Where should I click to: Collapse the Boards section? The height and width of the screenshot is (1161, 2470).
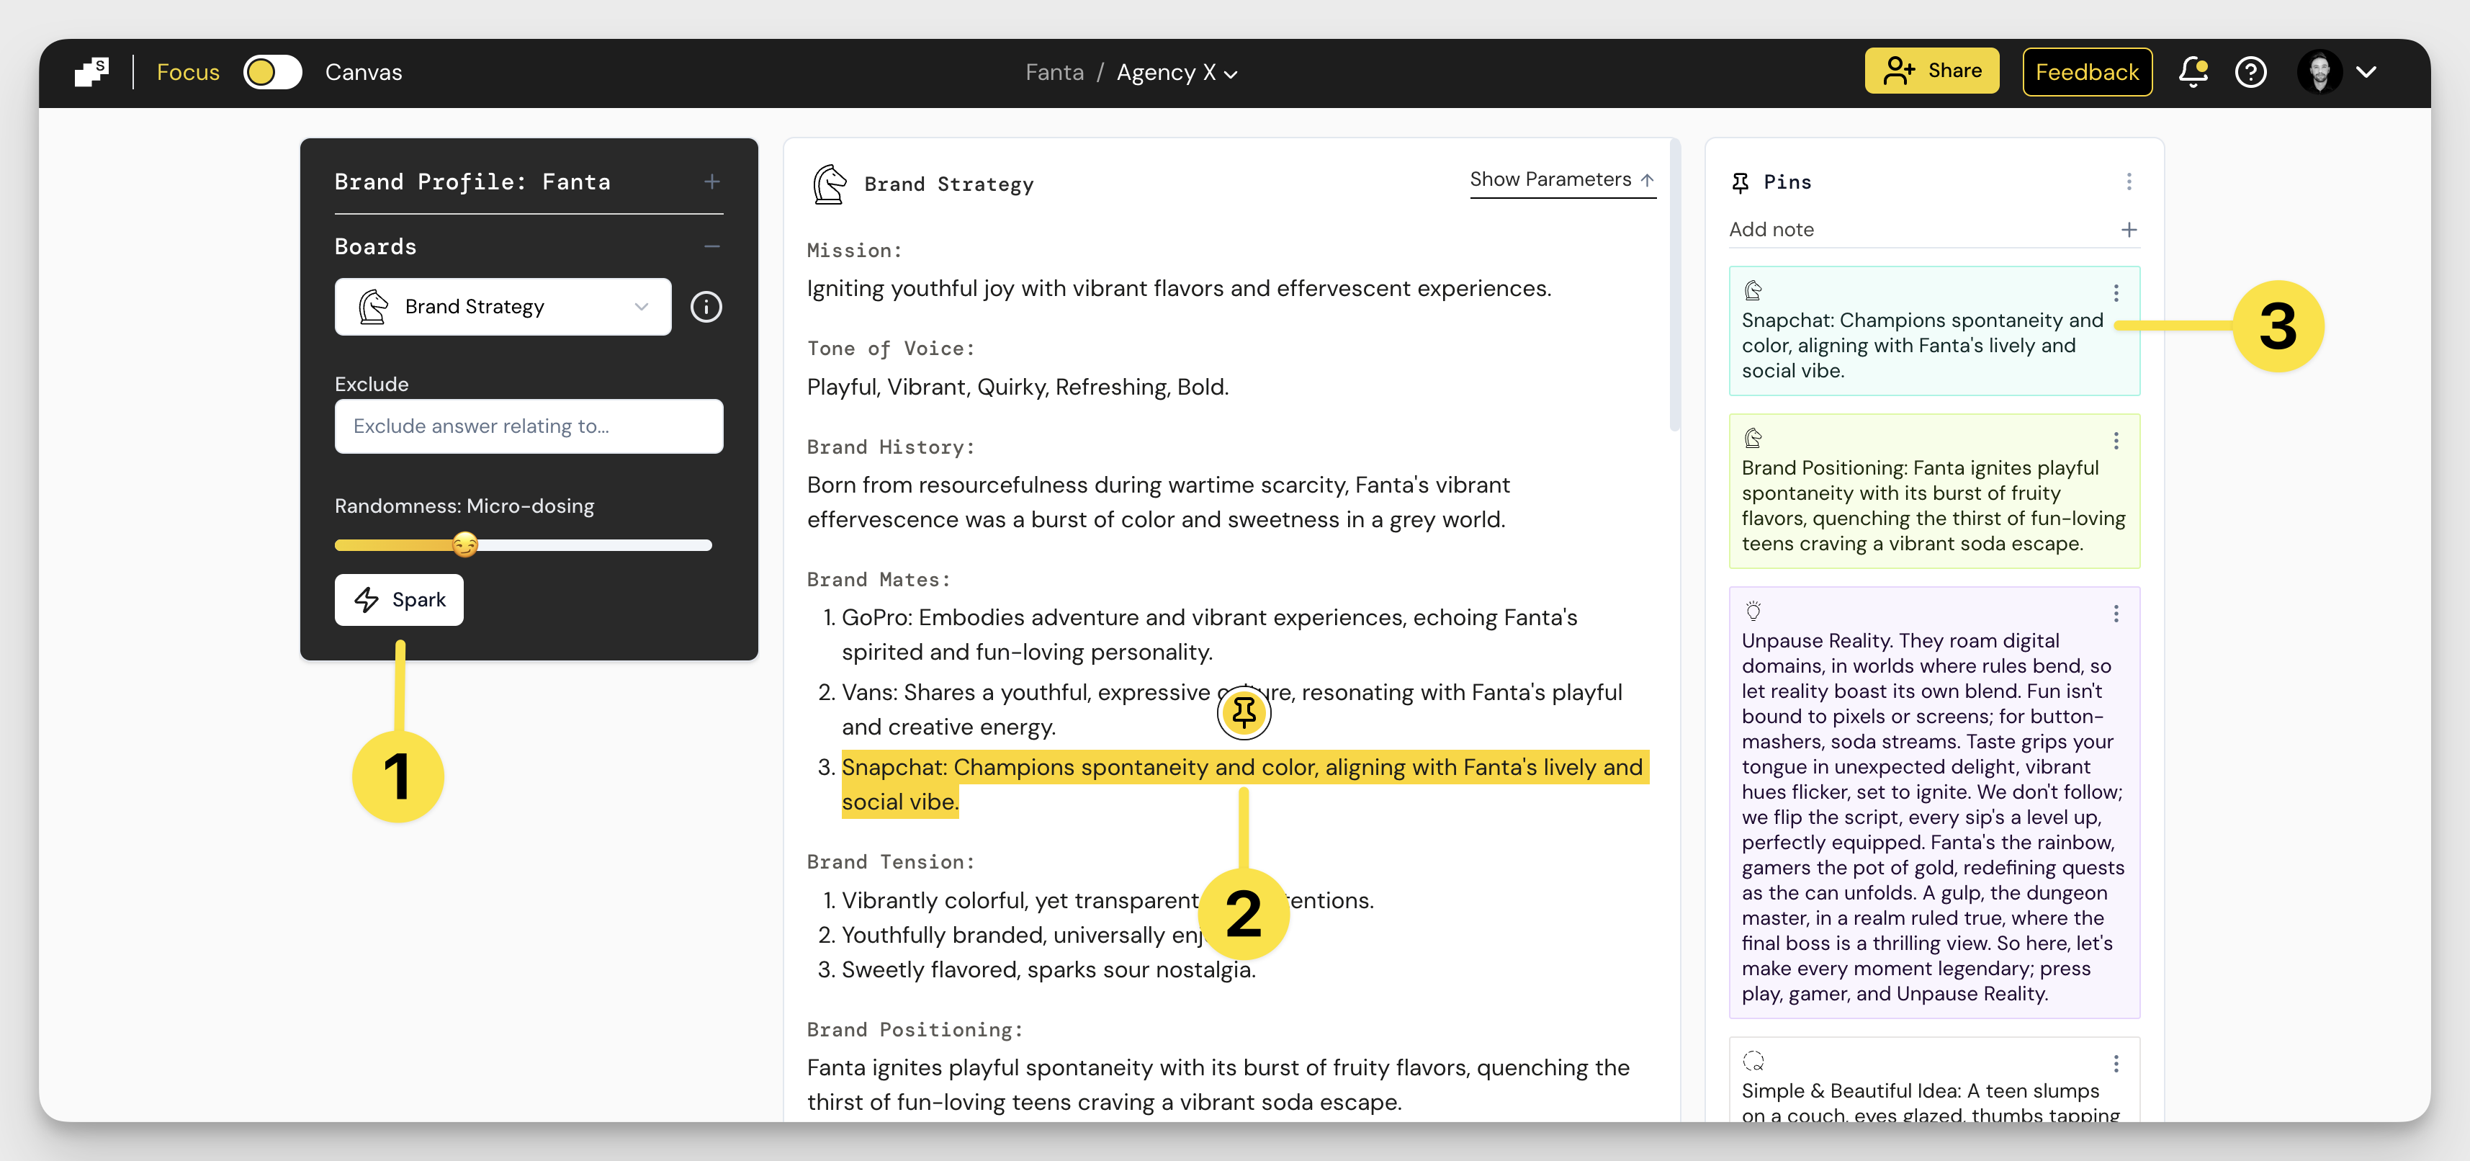711,246
